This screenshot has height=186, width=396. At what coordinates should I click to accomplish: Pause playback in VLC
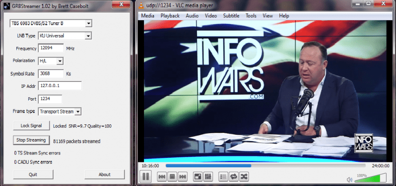(146, 177)
